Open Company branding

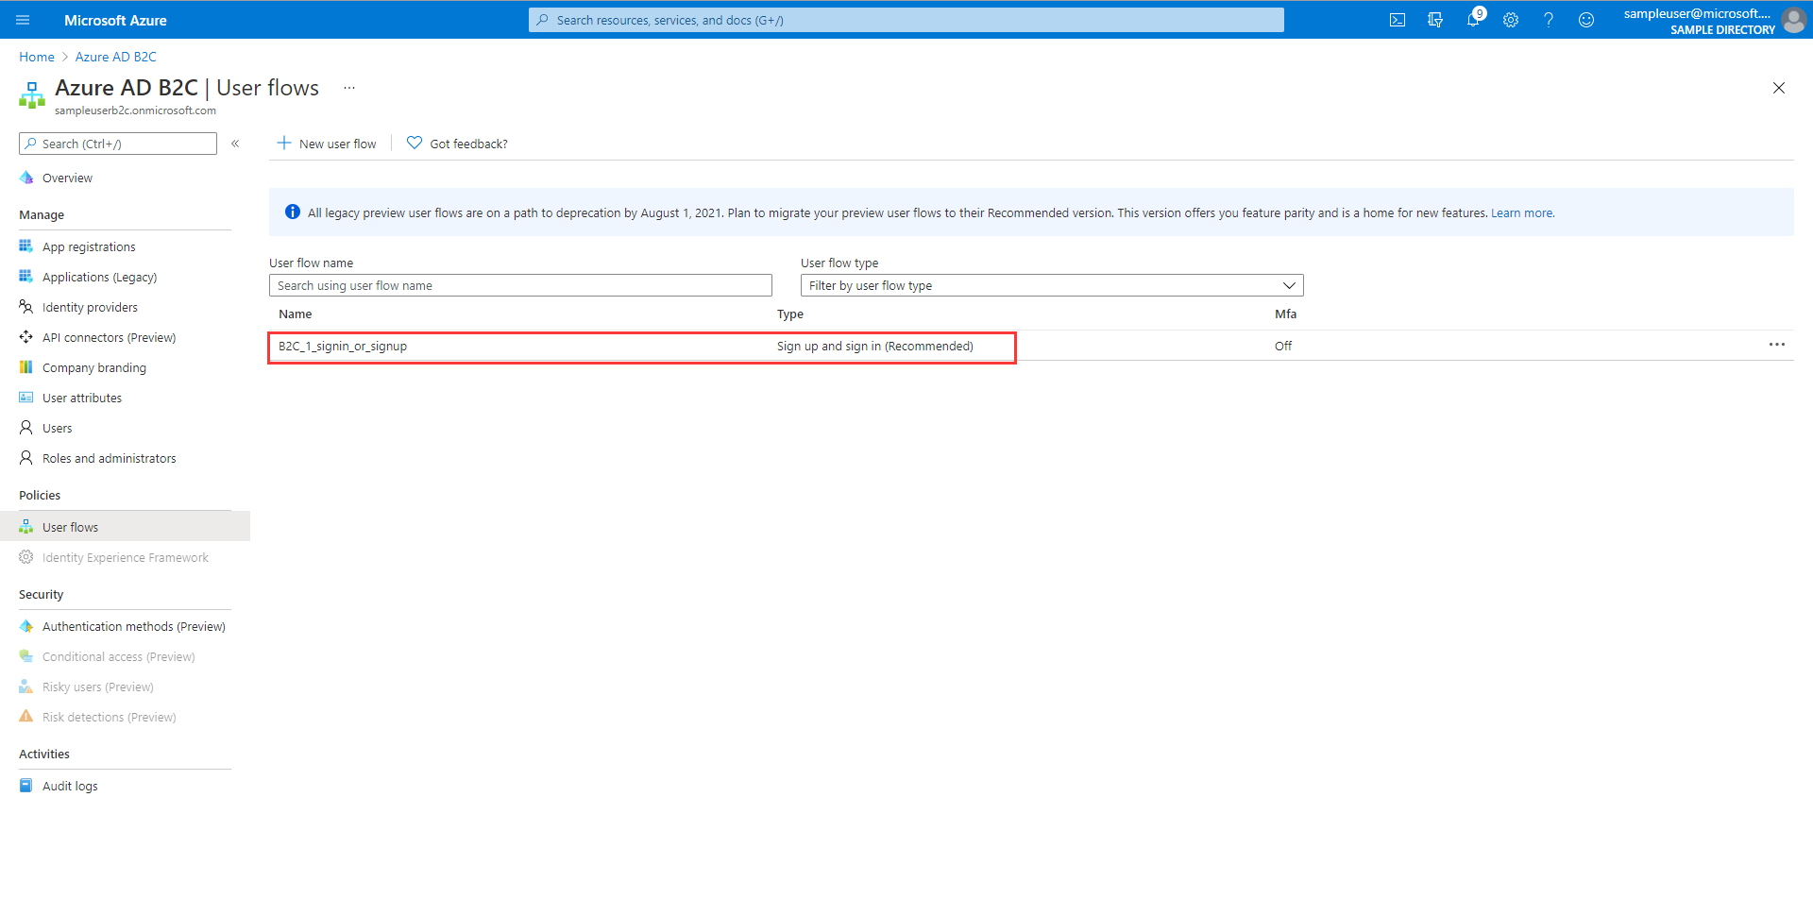[x=93, y=367]
